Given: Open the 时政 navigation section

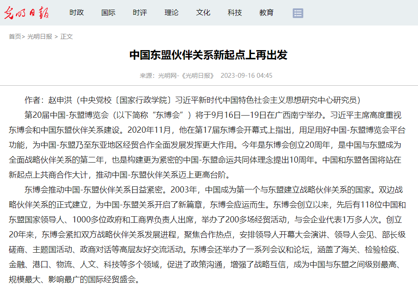Looking at the screenshot, I should click(76, 12).
